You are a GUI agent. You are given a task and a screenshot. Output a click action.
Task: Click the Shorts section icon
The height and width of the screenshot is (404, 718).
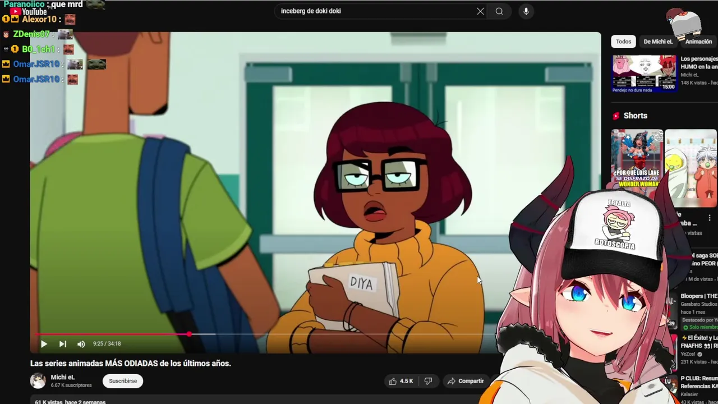[616, 116]
